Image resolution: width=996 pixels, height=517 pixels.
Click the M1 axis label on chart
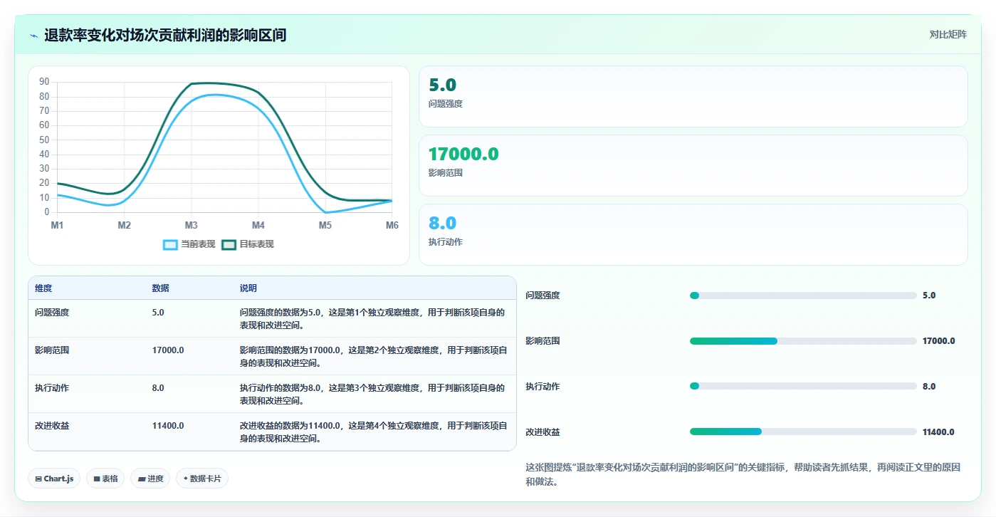click(x=57, y=225)
